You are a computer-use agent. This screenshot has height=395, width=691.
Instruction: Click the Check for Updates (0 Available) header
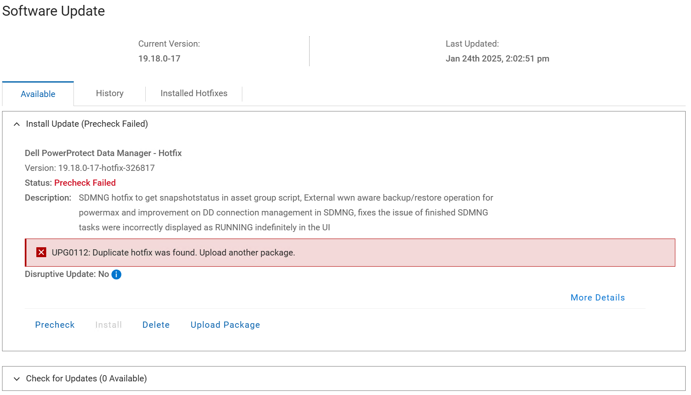tap(86, 378)
